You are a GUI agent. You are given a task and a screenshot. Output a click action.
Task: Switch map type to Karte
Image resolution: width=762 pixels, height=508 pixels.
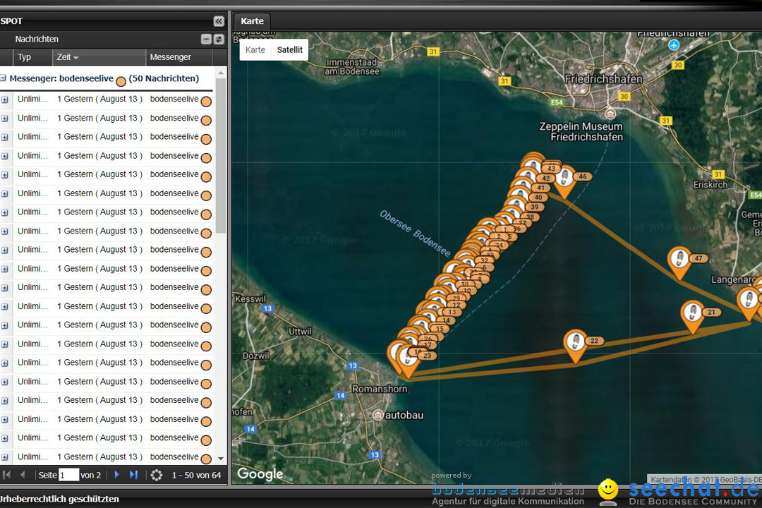click(x=255, y=49)
